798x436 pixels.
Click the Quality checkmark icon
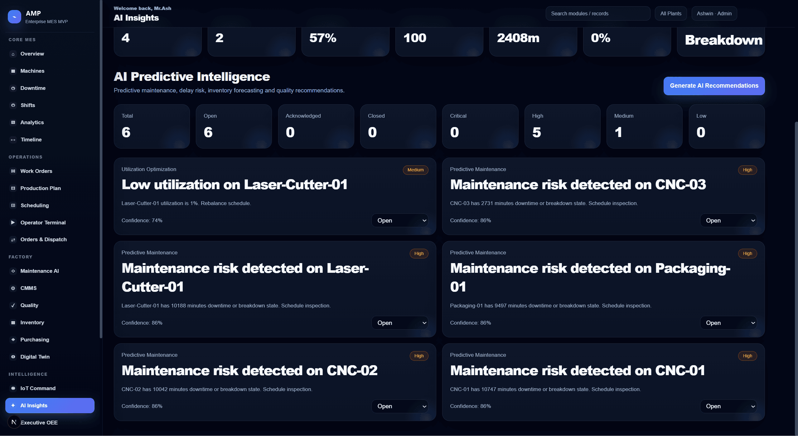point(13,306)
